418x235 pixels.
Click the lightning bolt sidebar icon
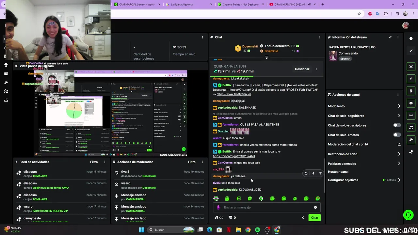click(x=411, y=79)
